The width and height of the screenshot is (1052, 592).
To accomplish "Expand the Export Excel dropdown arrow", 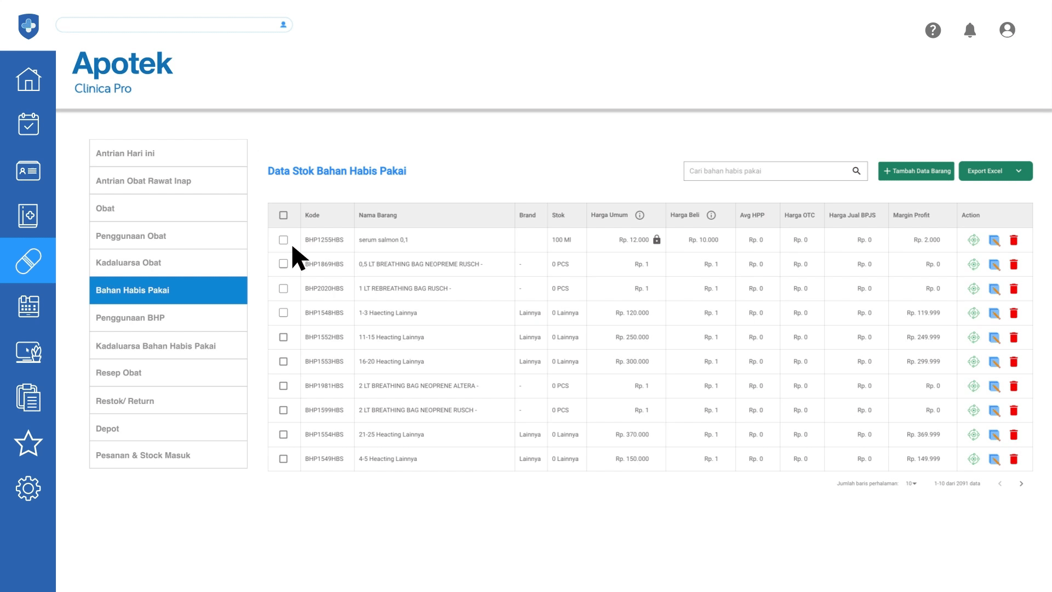I will (x=1019, y=171).
